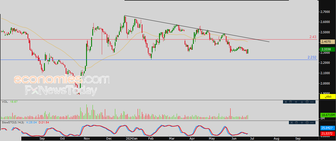Click the 2.1000 price axis label
This screenshot has width=336, height=141.
(325, 73)
